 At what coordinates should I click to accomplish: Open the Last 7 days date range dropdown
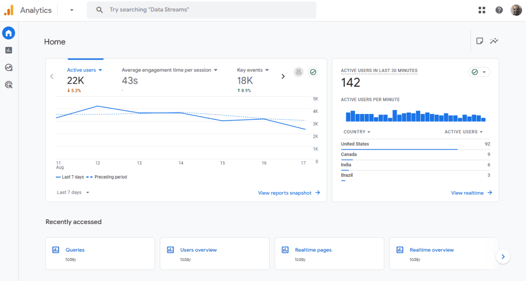(x=73, y=193)
